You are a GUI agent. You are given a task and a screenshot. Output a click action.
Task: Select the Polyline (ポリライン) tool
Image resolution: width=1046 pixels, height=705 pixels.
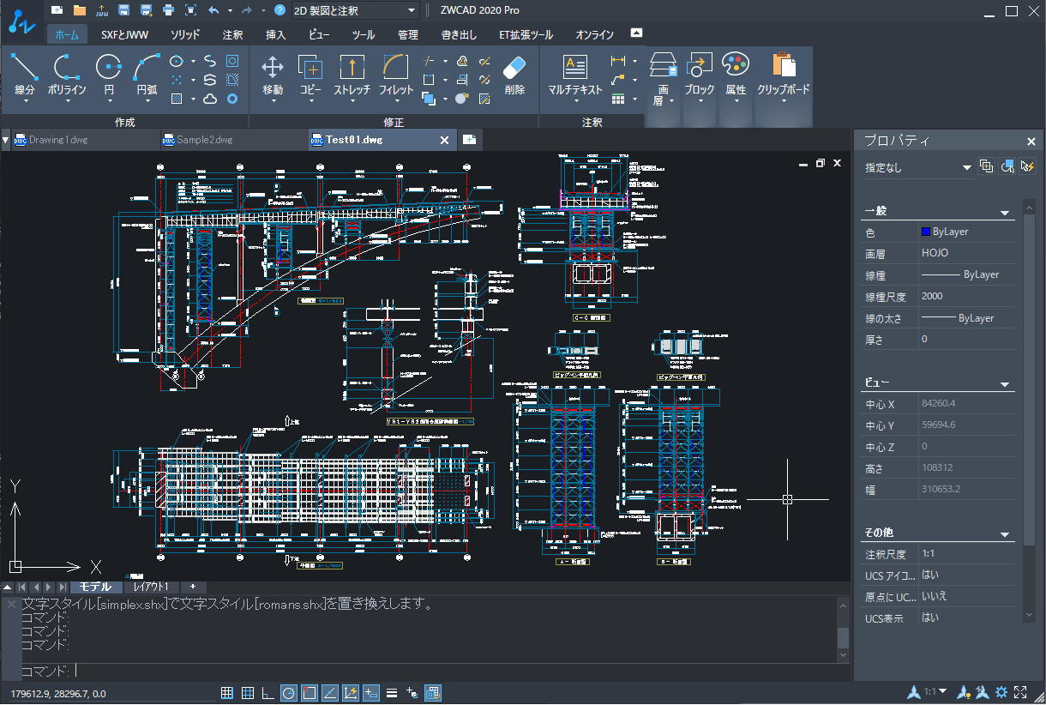[x=67, y=75]
